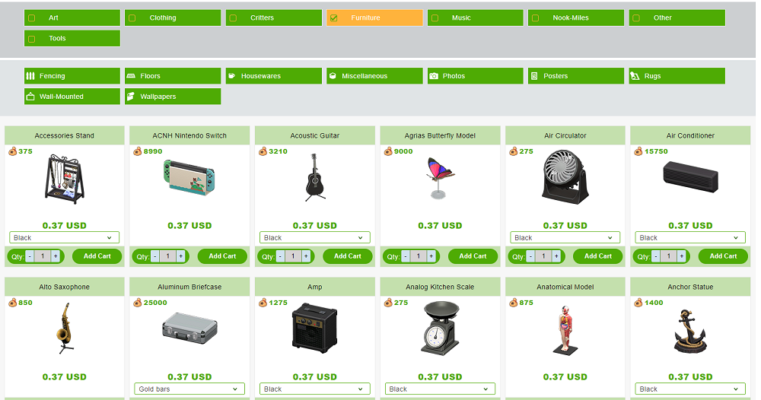761x400 pixels.
Task: Tick the Art category checkbox
Action: 32,18
